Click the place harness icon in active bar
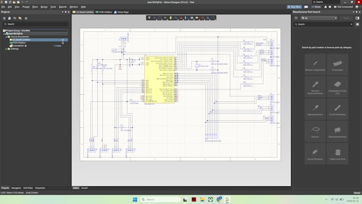This screenshot has height=204, width=362. click(186, 18)
